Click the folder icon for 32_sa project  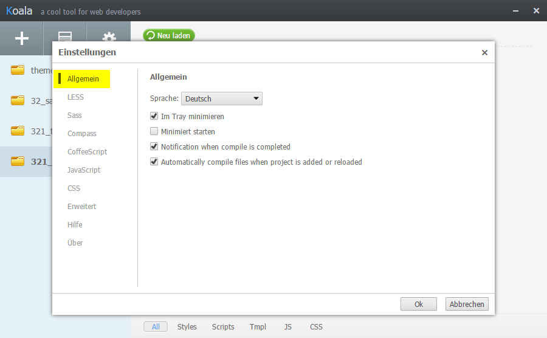tap(18, 100)
